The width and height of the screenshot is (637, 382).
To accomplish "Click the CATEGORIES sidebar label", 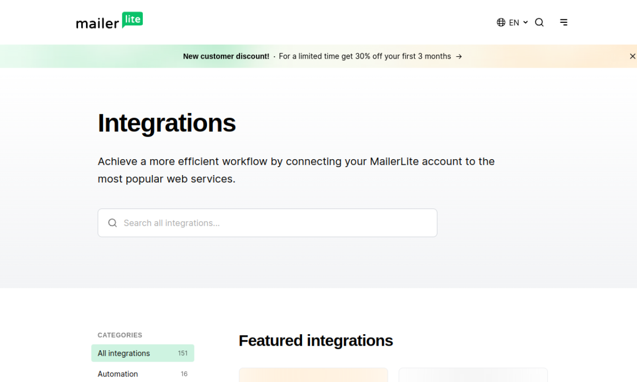I will click(120, 335).
